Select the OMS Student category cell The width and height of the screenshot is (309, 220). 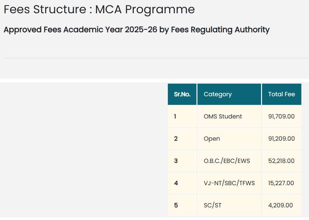pos(229,116)
